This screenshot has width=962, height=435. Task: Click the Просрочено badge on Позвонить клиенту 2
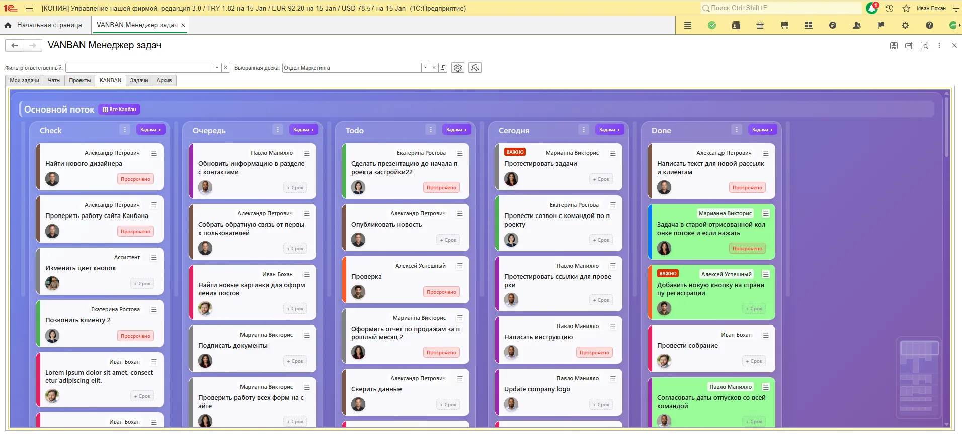pyautogui.click(x=135, y=336)
